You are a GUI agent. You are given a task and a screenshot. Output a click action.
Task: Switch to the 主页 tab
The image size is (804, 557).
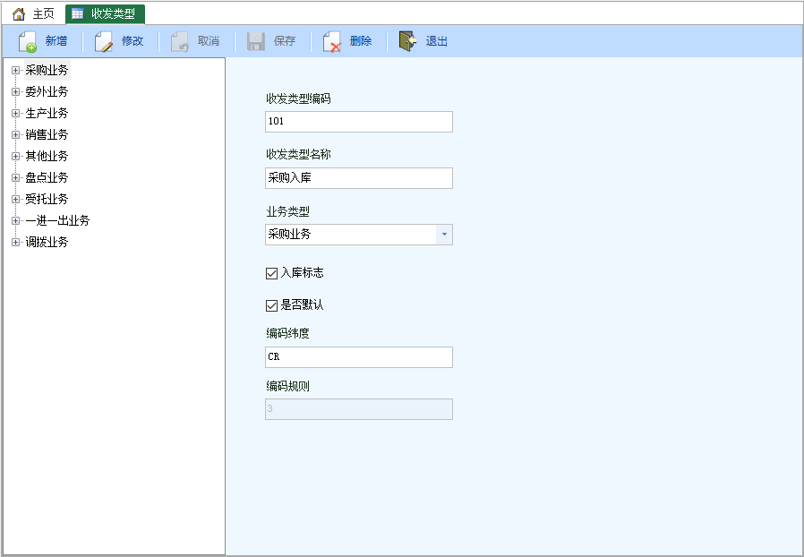[33, 13]
